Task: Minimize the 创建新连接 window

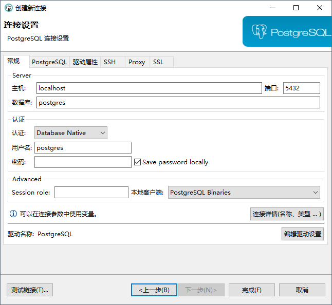Action: (273, 8)
